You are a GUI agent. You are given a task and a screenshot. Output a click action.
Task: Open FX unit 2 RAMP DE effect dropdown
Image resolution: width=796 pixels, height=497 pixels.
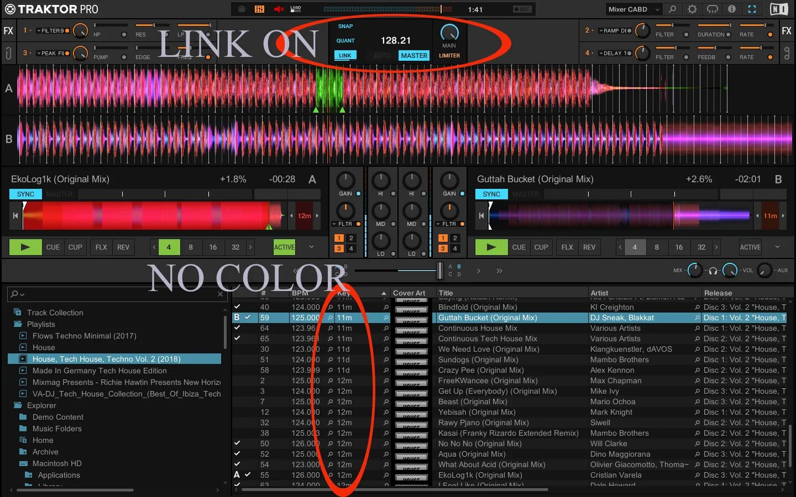coord(615,30)
